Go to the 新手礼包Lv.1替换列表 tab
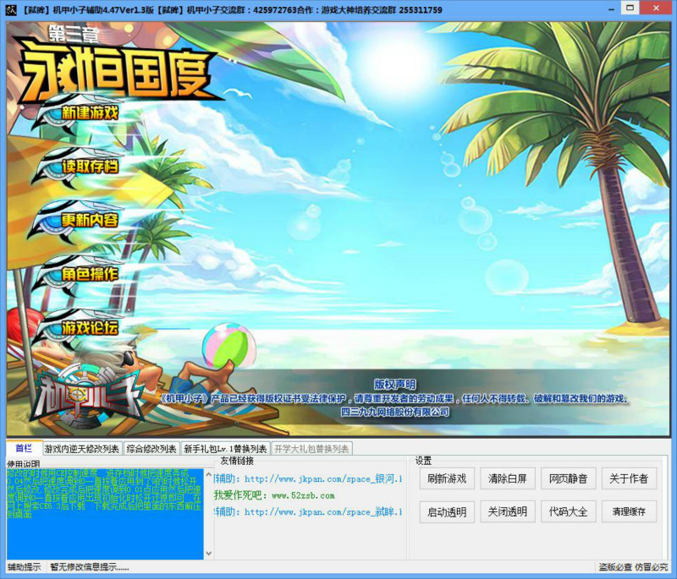Viewport: 677px width, 579px height. [225, 449]
